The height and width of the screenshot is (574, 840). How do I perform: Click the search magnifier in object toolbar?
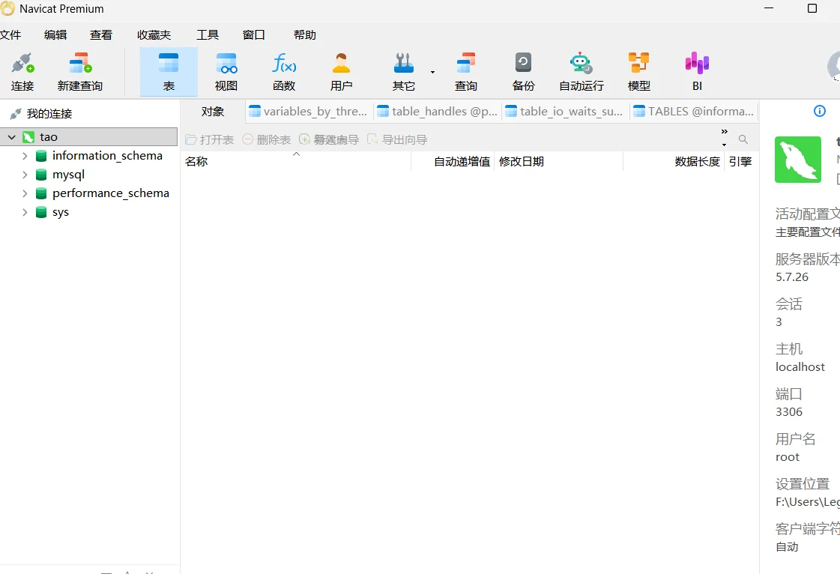pos(743,139)
